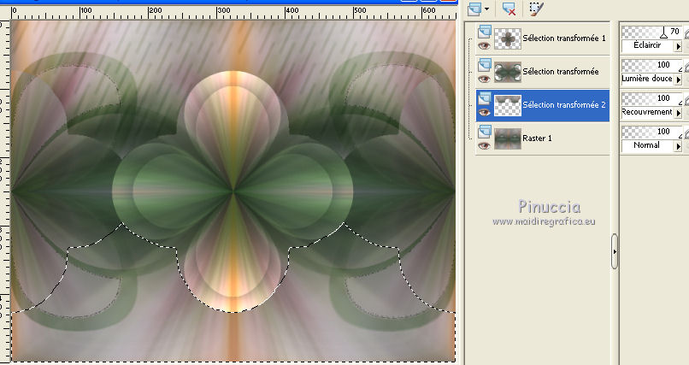Screen dimensions: 689x365
Task: Click the layers palette splitter arrow handle
Action: click(615, 251)
